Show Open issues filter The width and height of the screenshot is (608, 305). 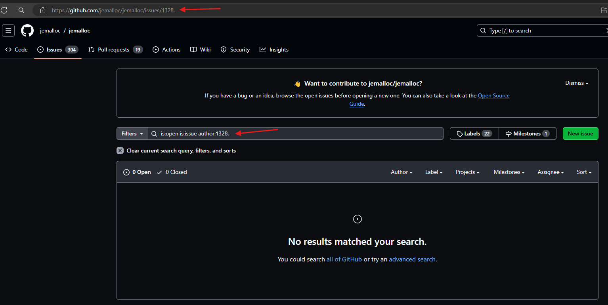[137, 172]
